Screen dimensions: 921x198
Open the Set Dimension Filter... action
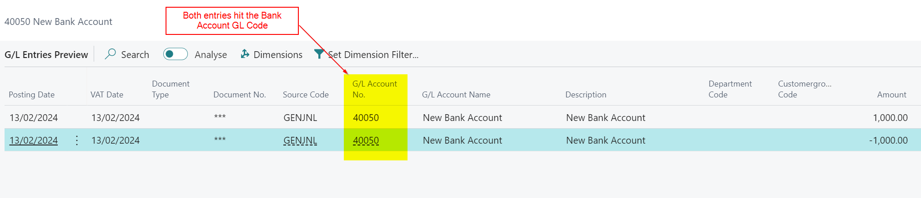(x=373, y=55)
